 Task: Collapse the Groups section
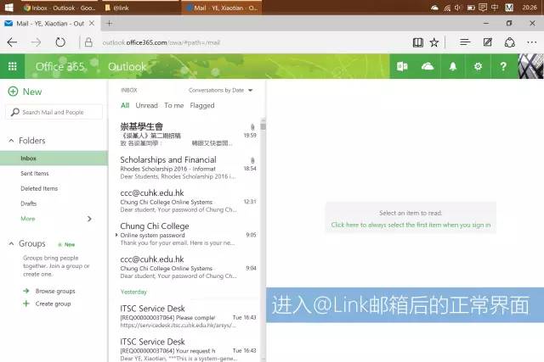11,243
